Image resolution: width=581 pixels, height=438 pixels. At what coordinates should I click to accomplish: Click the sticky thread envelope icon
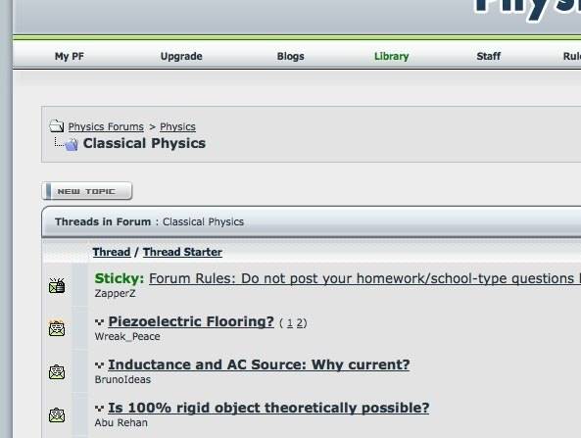(57, 285)
